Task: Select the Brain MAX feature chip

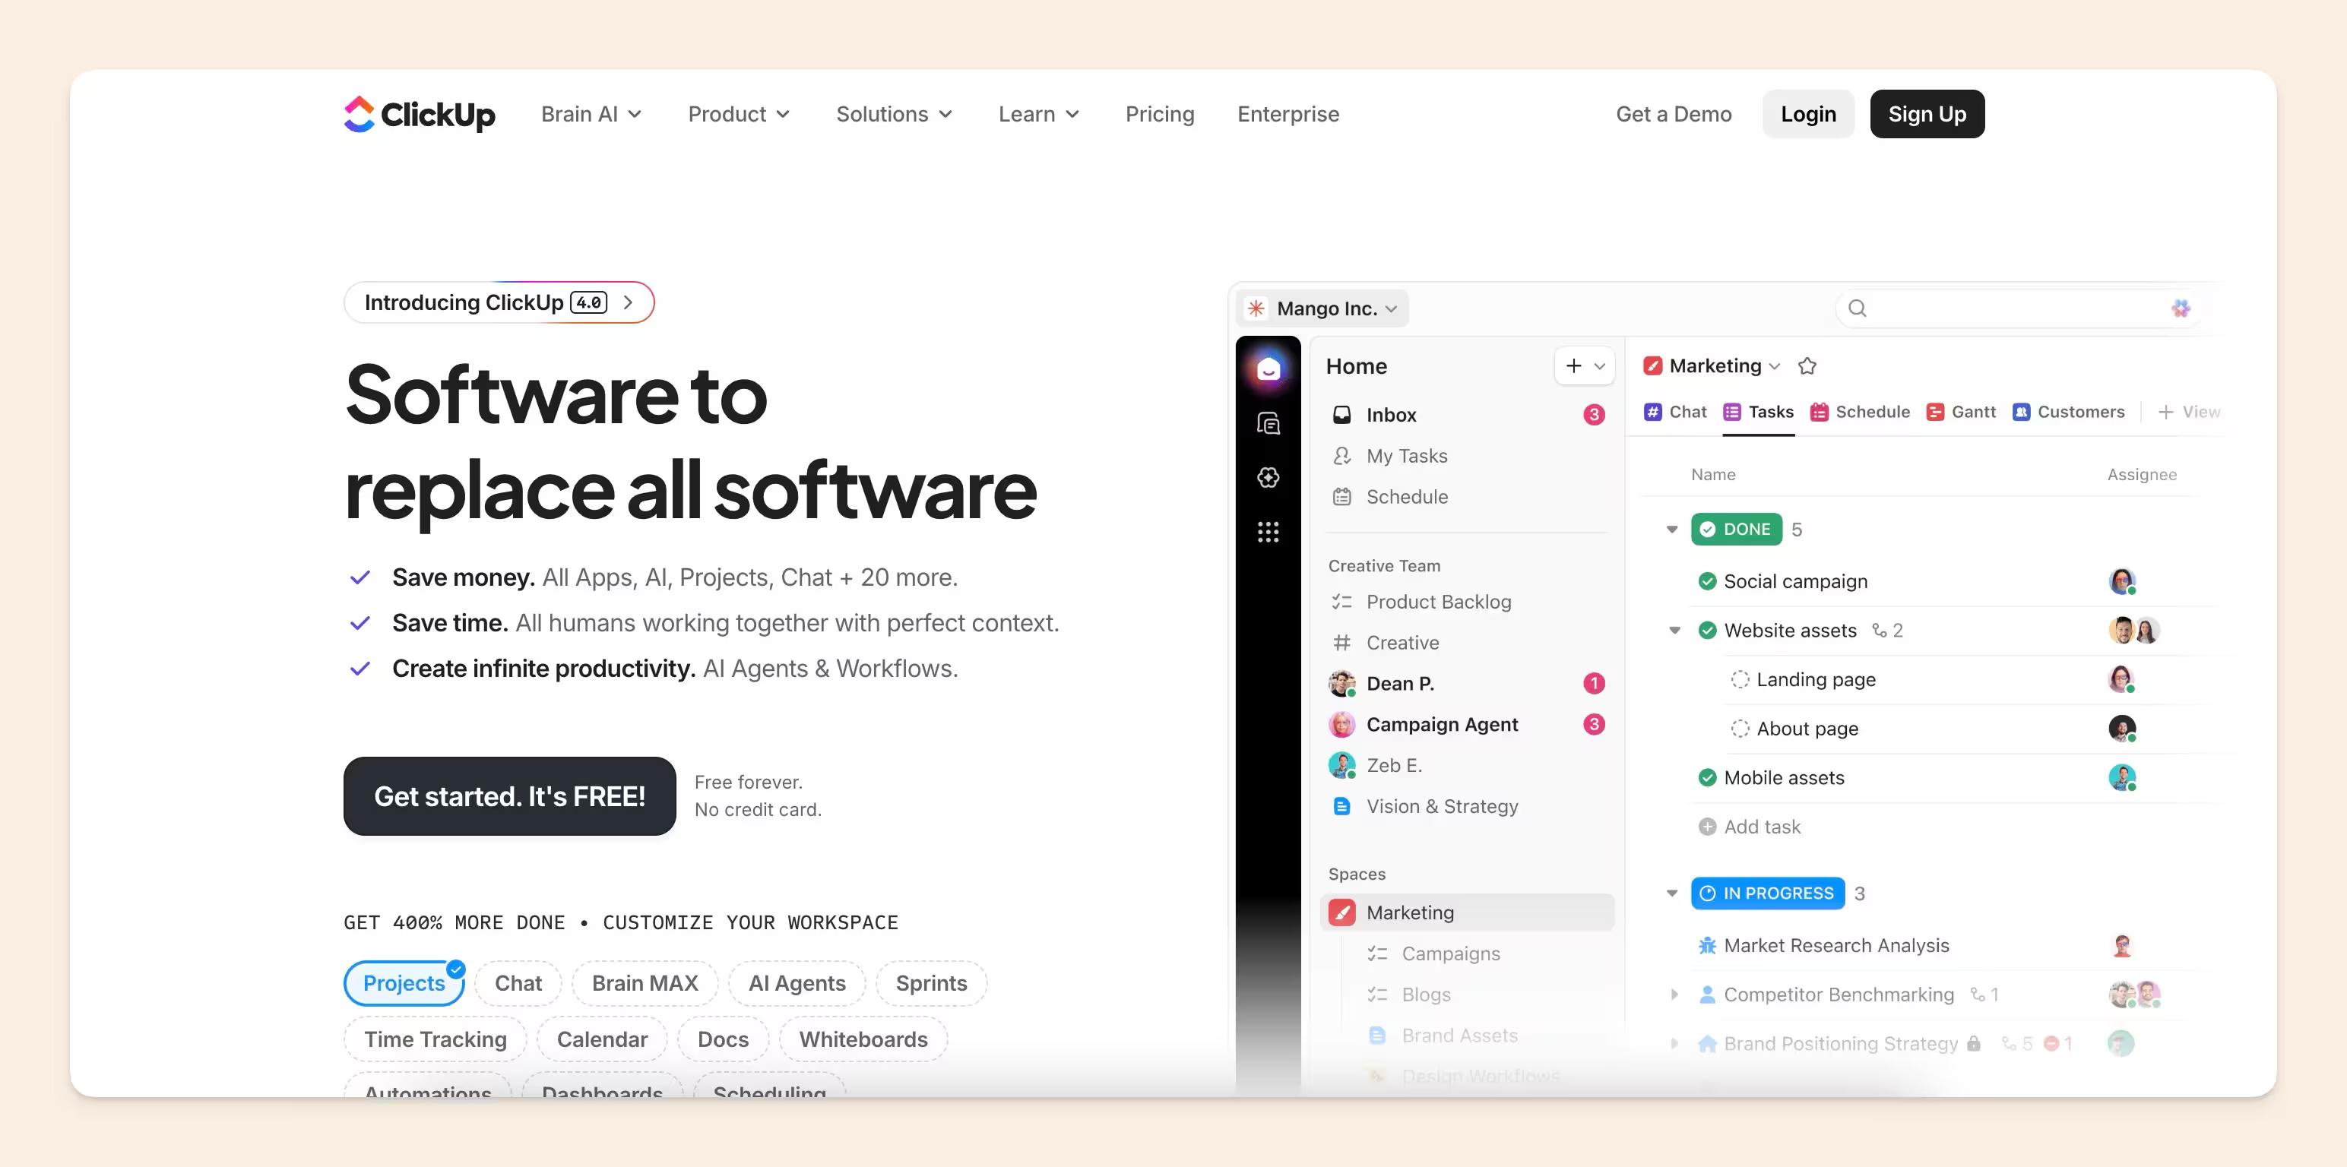Action: [645, 984]
